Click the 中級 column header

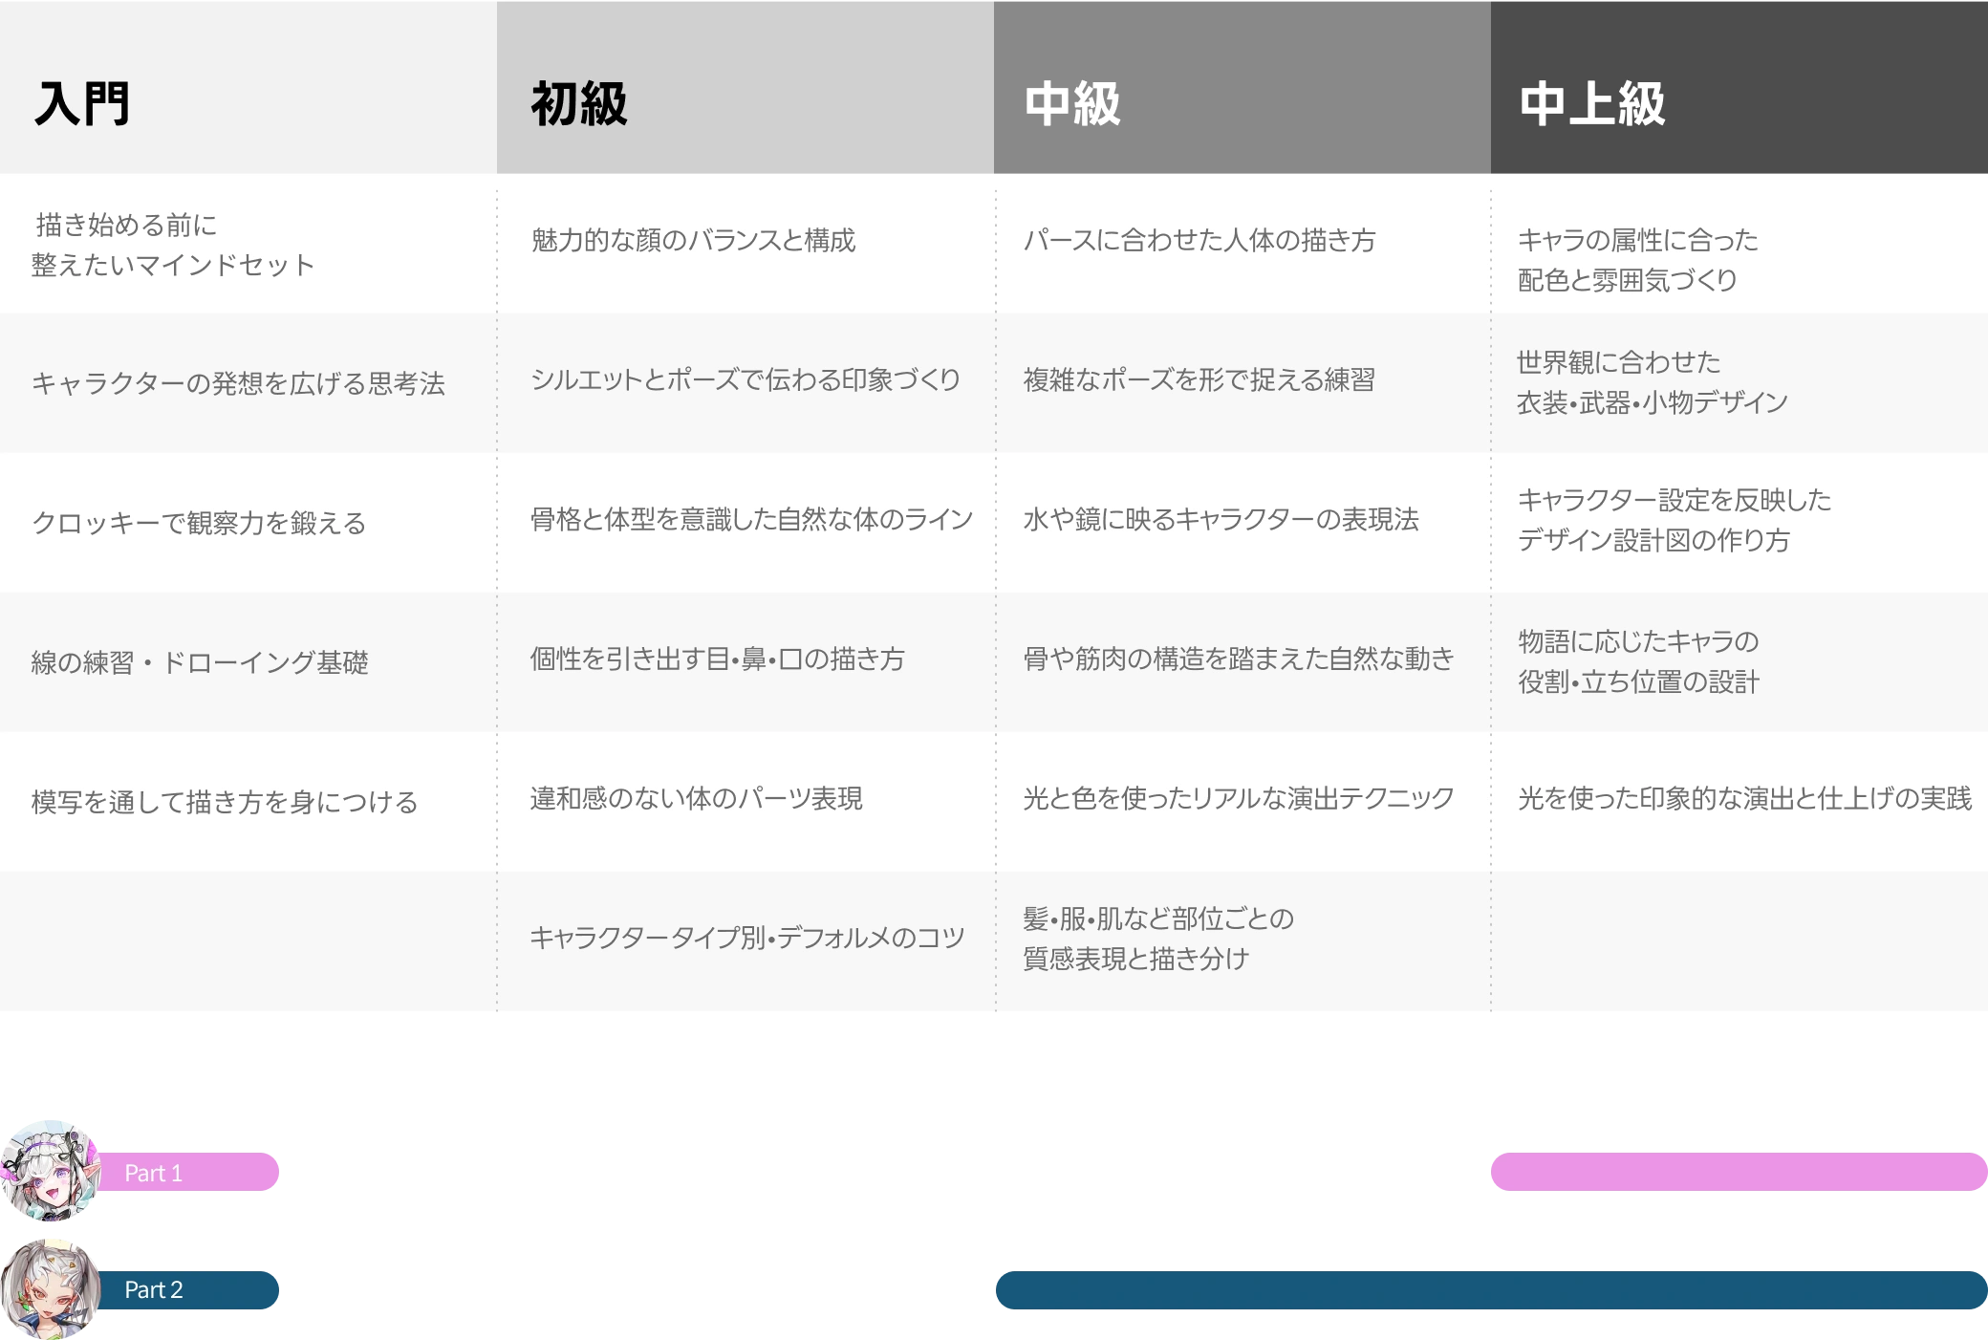coord(1242,87)
